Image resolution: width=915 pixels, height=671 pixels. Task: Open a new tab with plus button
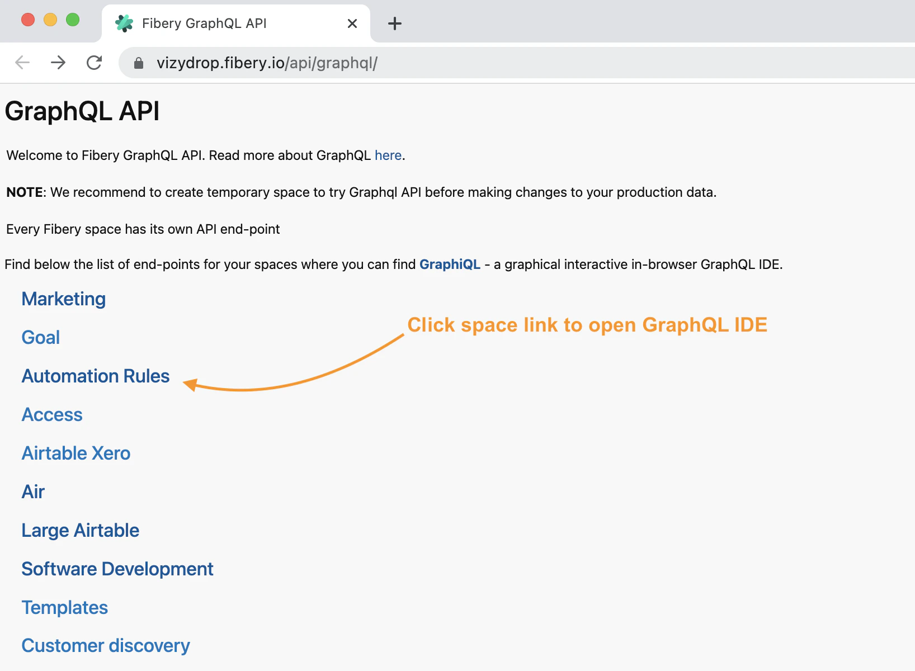[395, 23]
